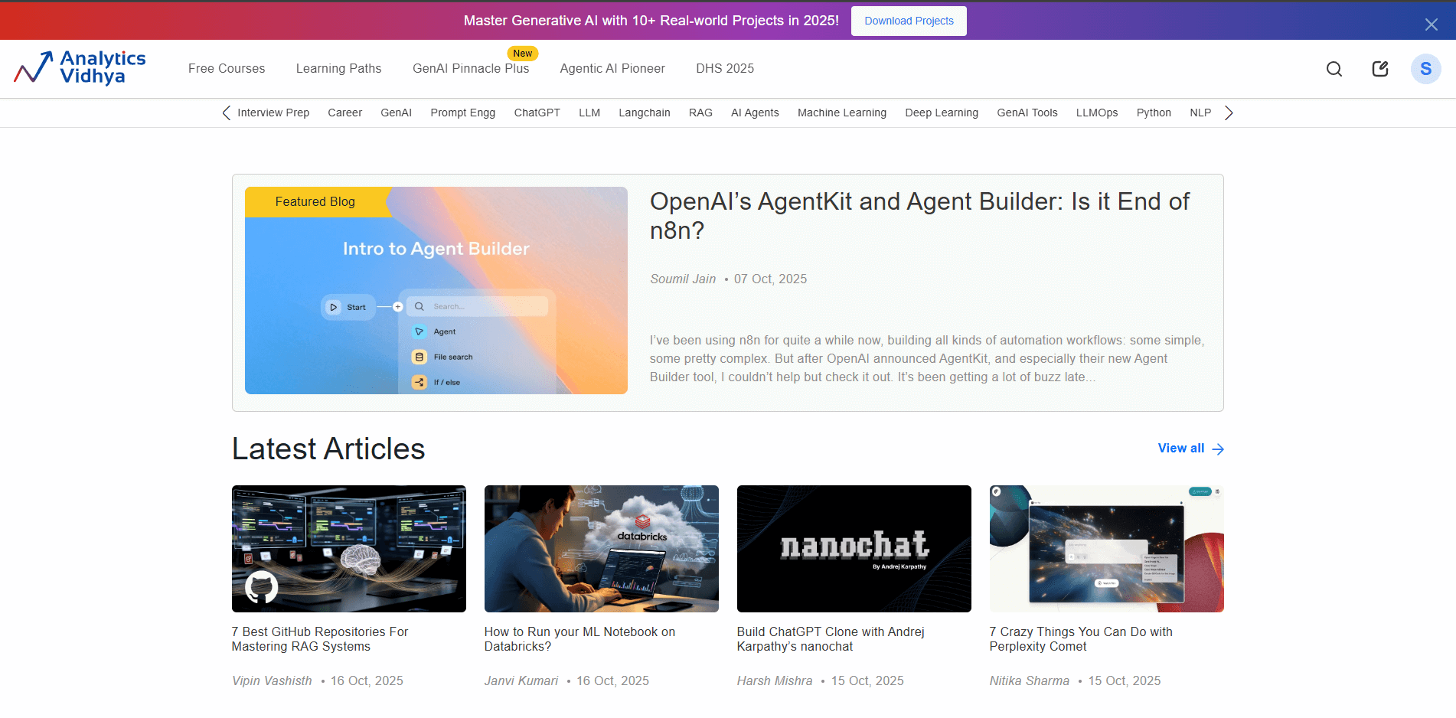Open the Learning Paths menu

(338, 69)
